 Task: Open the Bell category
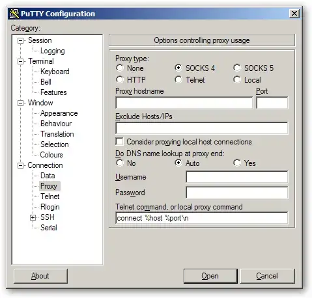click(x=46, y=82)
